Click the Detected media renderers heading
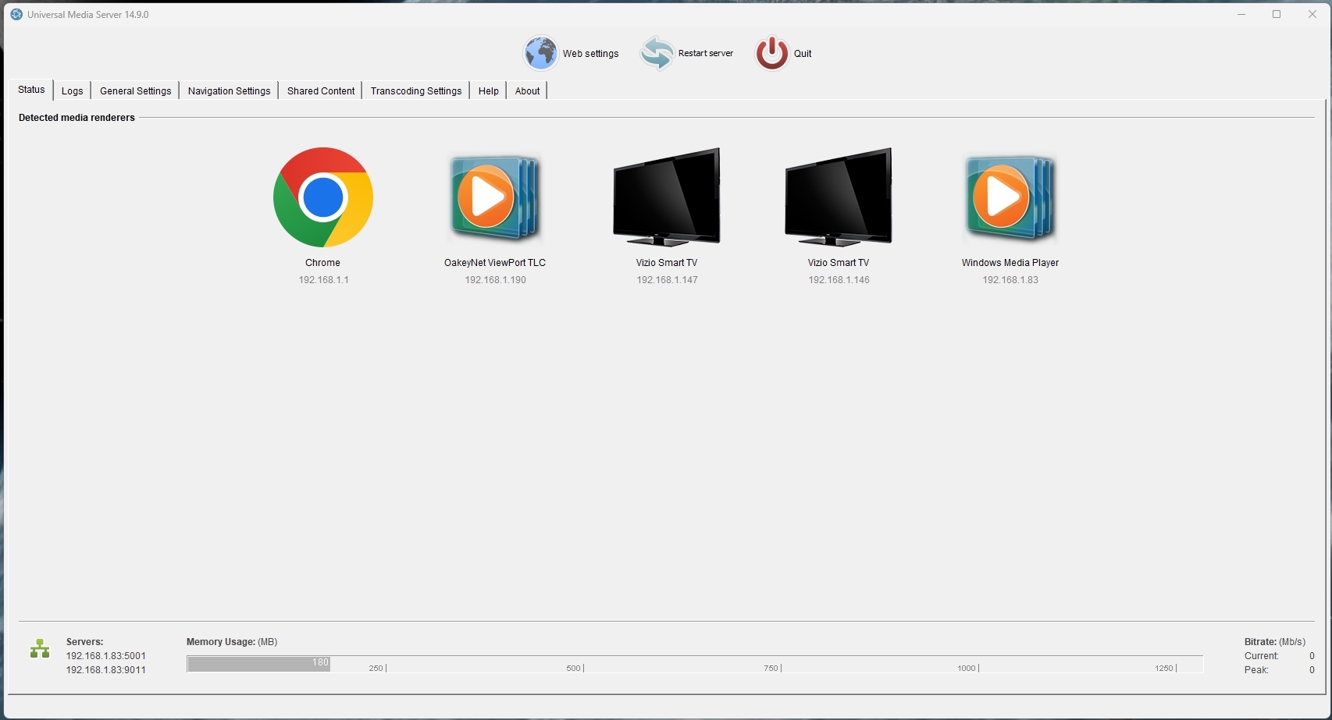Image resolution: width=1332 pixels, height=720 pixels. tap(77, 118)
